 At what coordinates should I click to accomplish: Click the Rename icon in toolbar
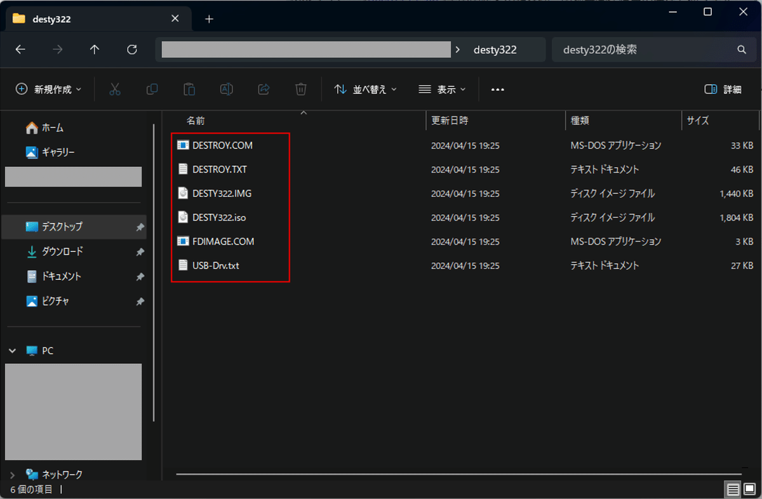click(x=226, y=90)
